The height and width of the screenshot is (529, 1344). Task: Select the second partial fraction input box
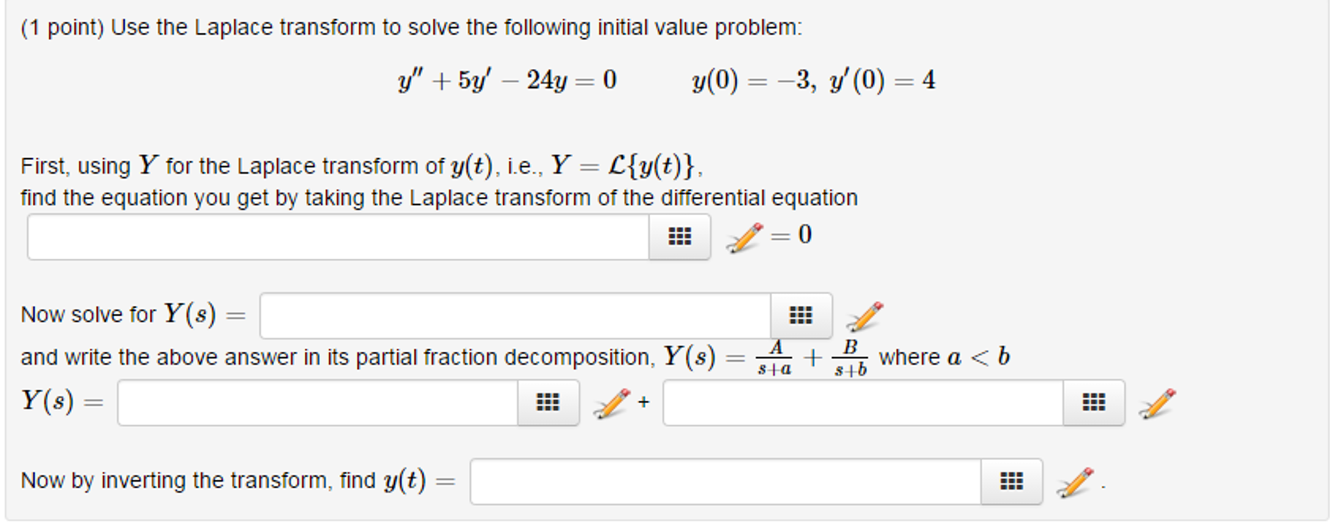[x=864, y=403]
